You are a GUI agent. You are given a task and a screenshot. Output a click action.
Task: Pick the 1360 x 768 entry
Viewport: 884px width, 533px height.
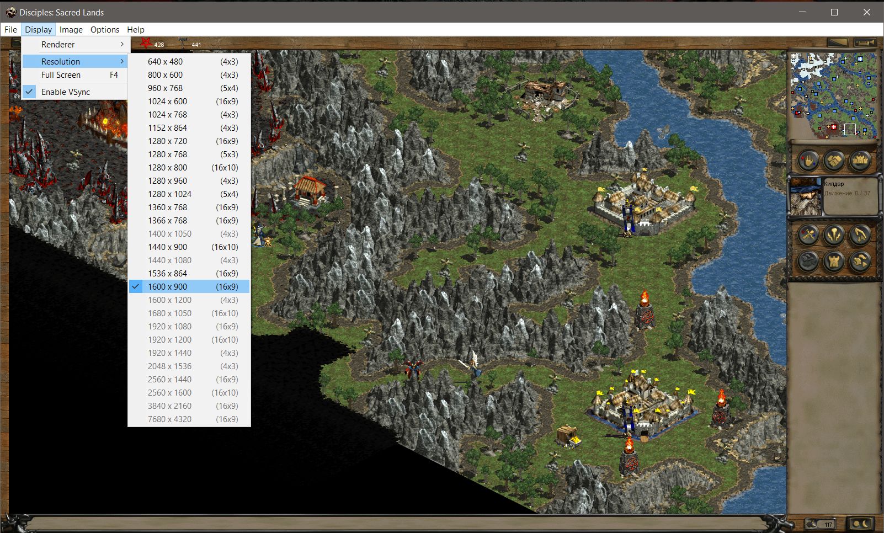(x=189, y=207)
